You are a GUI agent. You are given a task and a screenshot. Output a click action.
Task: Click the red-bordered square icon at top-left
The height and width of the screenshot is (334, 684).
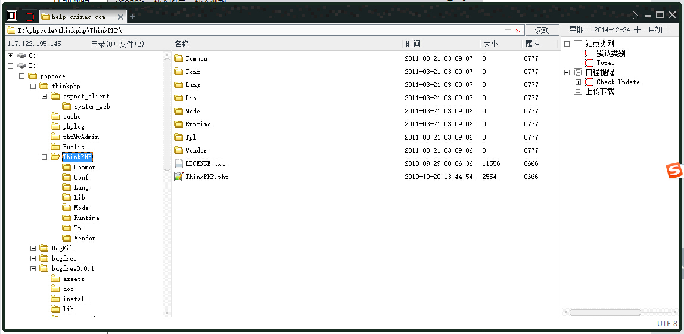(x=12, y=16)
